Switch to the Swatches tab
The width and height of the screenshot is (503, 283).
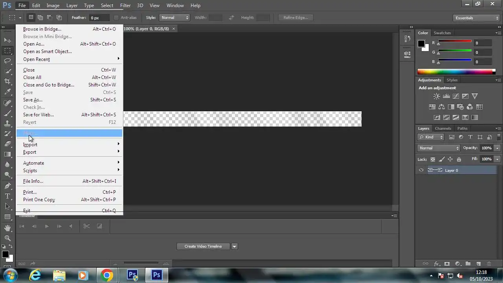pos(442,33)
